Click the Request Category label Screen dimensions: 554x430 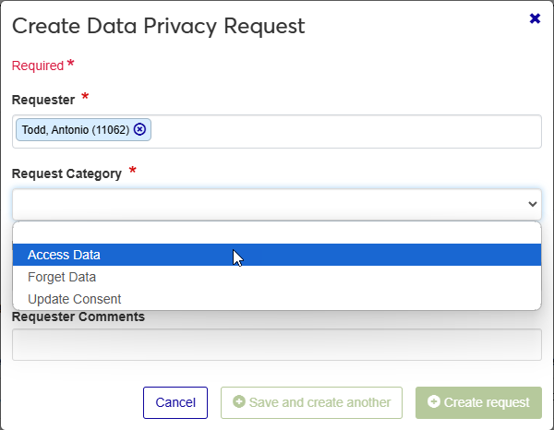point(66,173)
